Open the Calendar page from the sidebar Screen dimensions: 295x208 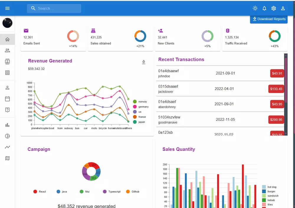click(7, 98)
